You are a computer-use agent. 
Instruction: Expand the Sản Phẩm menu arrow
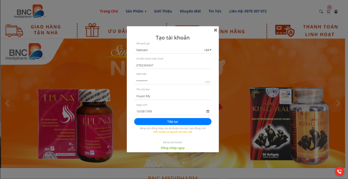[x=146, y=11]
